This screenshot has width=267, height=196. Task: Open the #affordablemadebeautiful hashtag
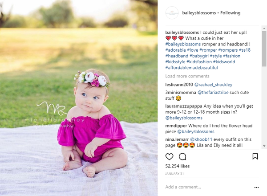(x=191, y=68)
